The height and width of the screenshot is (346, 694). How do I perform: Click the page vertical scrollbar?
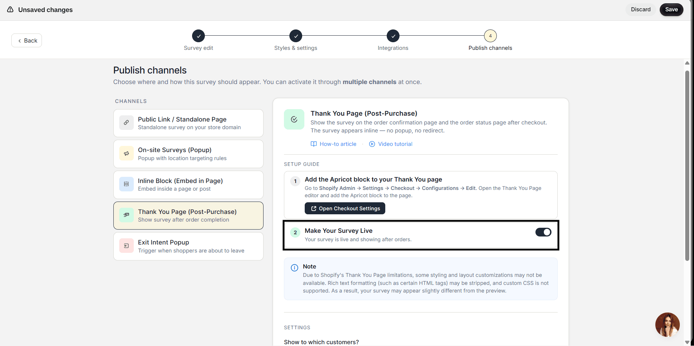point(687,166)
